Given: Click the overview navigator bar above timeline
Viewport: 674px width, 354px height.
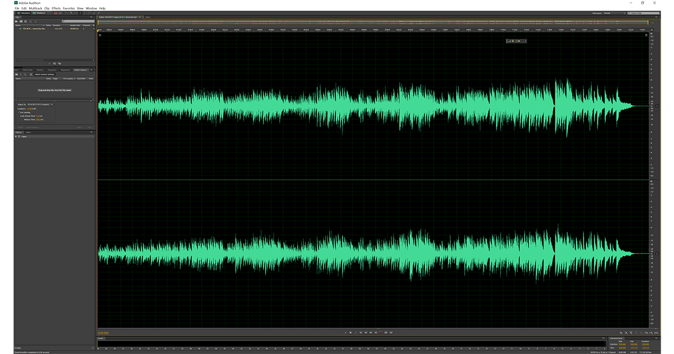Looking at the screenshot, I should (x=373, y=22).
